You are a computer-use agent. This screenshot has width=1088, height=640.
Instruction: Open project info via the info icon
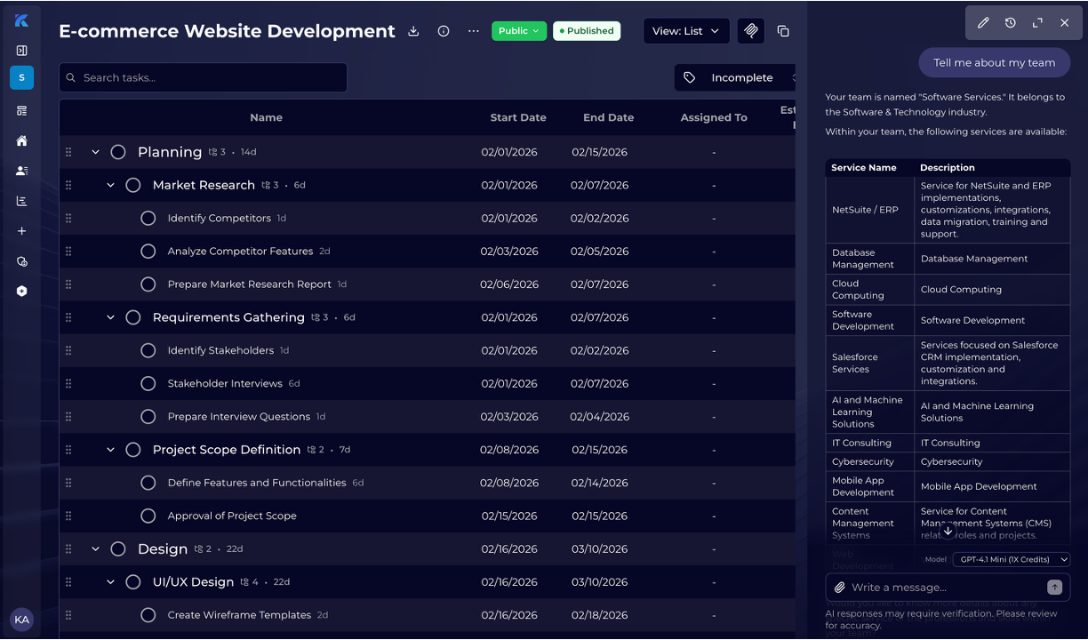pos(443,31)
